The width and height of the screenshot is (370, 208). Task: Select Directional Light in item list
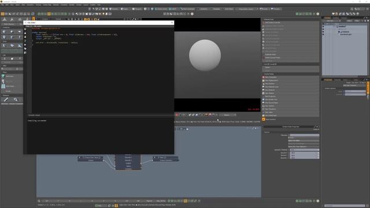[x=346, y=34]
